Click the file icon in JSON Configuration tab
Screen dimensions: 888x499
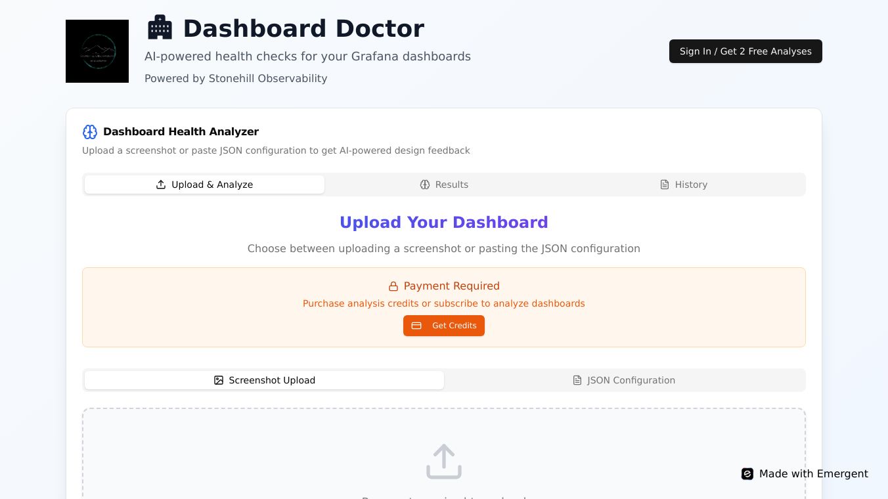[x=577, y=380]
